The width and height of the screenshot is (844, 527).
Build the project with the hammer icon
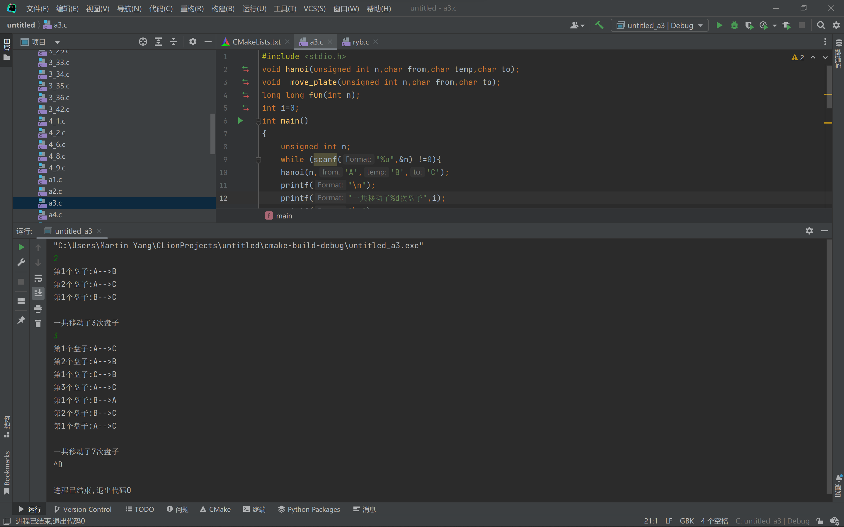[599, 25]
